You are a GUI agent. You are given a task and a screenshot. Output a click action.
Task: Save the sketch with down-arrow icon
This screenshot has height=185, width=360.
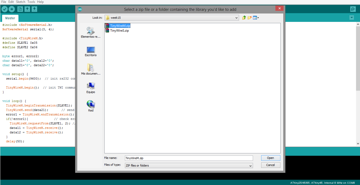click(34, 9)
